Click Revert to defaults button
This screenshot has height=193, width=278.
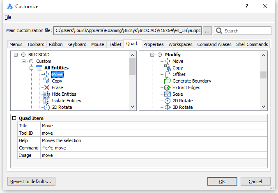[31, 182]
